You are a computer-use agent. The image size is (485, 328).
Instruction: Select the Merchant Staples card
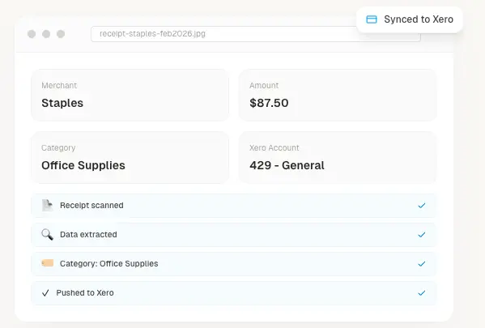pos(130,95)
